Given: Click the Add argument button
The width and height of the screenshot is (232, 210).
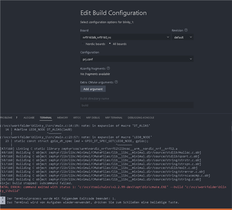Looking at the screenshot, I should [x=93, y=89].
